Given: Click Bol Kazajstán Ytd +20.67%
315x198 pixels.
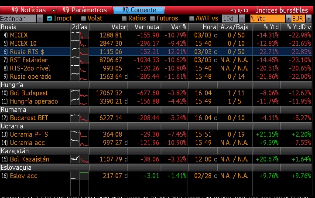Looking at the screenshot, I should 267,159.
